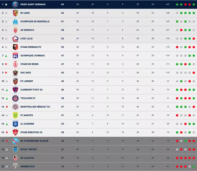This screenshot has height=171, width=197.
Task: Open the Olympique de Marseille crest
Action: (15, 21)
